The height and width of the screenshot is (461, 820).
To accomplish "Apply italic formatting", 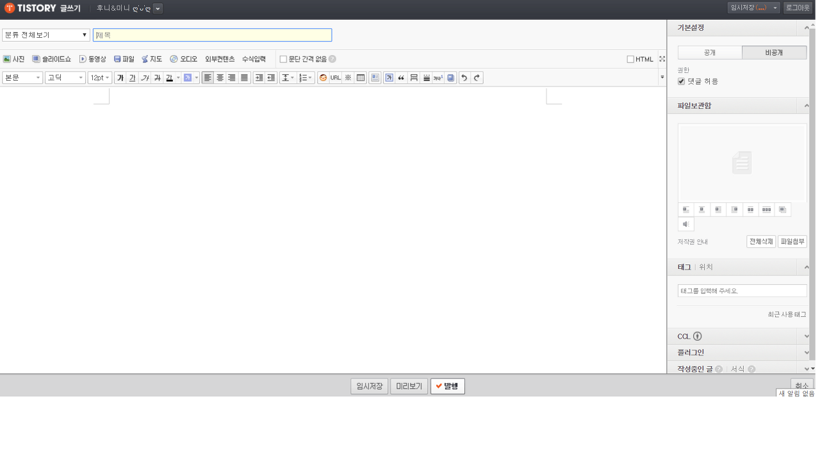I will (145, 78).
